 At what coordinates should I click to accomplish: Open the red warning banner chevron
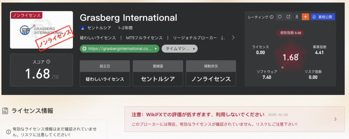click(x=335, y=119)
